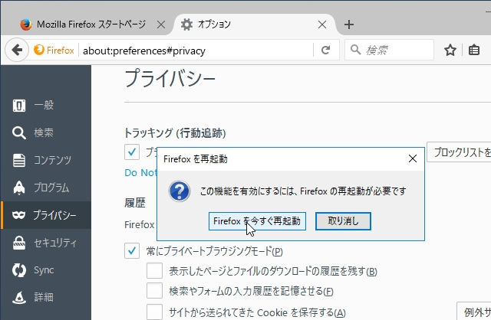Click the search magnifier icon in search box
Image resolution: width=491 pixels, height=320 pixels.
click(355, 50)
